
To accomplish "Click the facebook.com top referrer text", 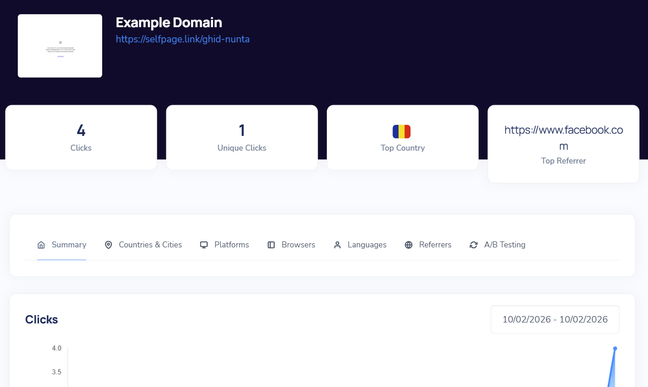I will [564, 138].
